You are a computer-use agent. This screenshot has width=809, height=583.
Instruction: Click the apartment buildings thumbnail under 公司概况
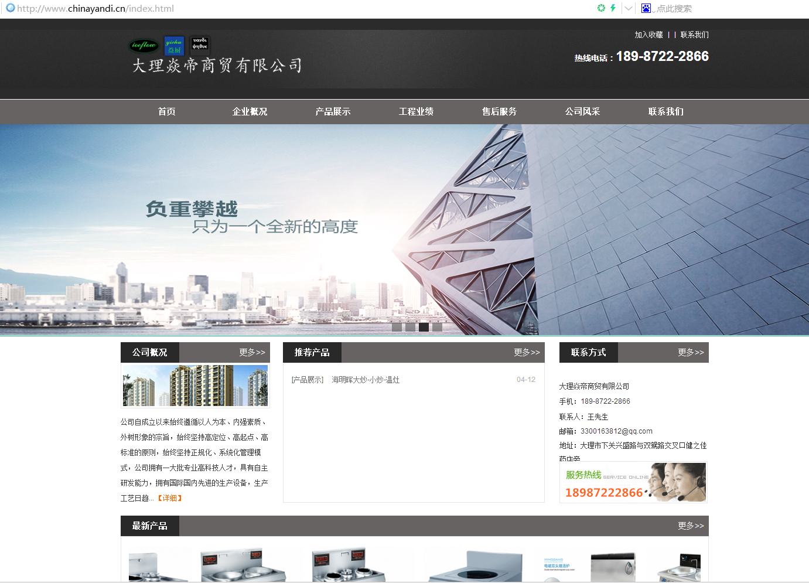pos(195,386)
